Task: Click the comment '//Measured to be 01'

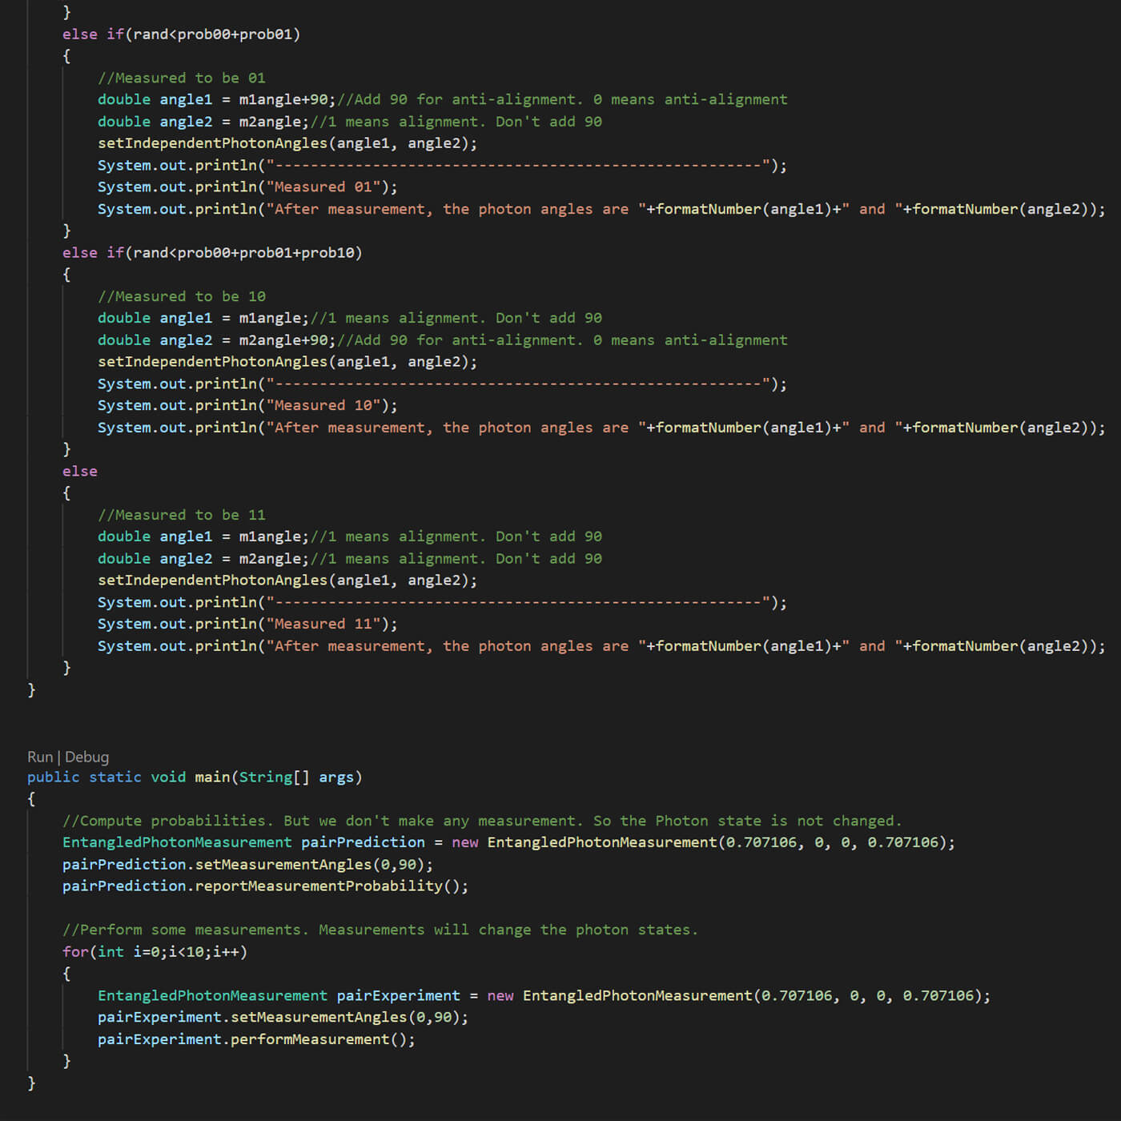Action: click(x=181, y=78)
